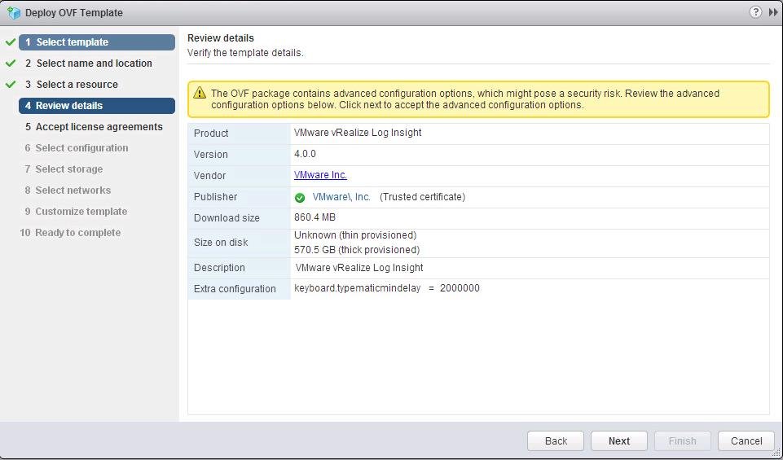The height and width of the screenshot is (460, 783).
Task: Click green checkmark beside Select name and location
Action: click(x=11, y=64)
